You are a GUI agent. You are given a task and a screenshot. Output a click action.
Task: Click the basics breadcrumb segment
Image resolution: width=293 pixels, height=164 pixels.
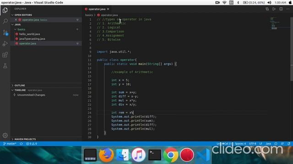tap(89, 15)
